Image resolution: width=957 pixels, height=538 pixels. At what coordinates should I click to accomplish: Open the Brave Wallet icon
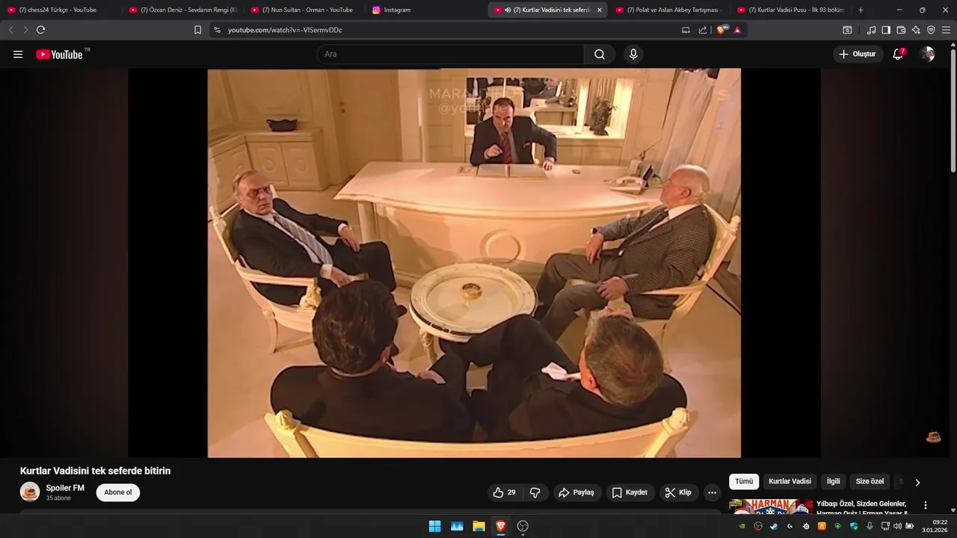point(901,30)
